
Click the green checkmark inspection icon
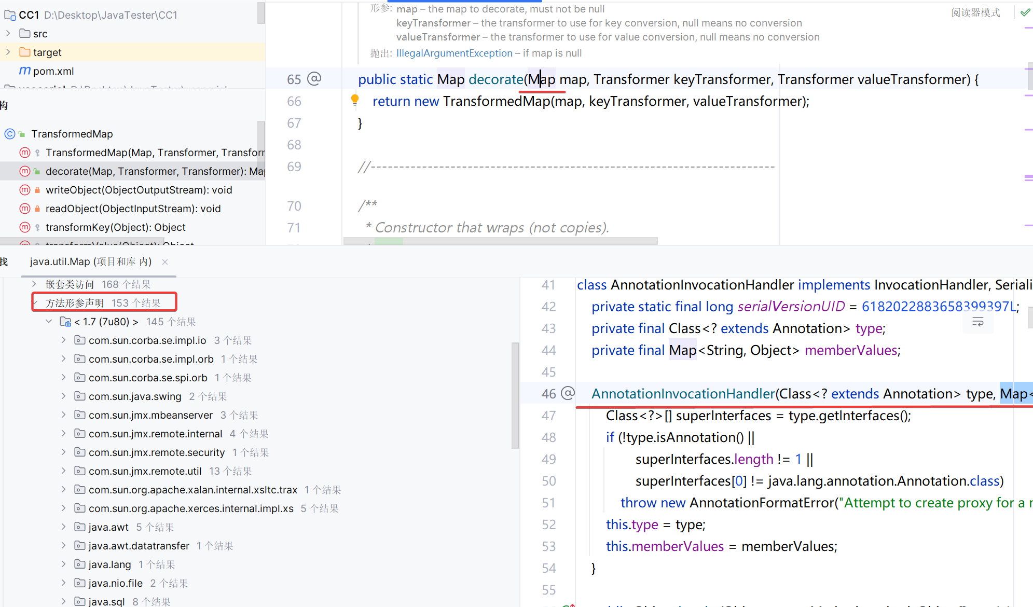(x=1025, y=12)
